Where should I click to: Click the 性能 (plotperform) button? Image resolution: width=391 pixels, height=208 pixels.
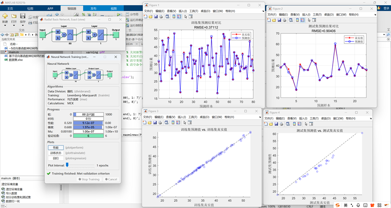pyautogui.click(x=56, y=148)
